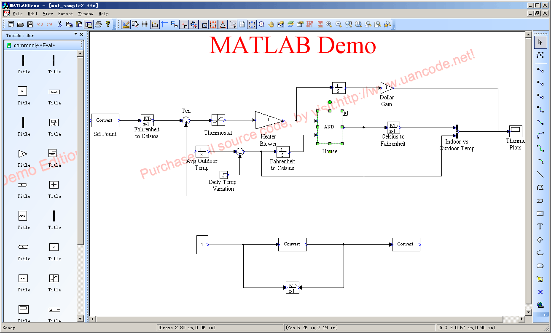The image size is (551, 333).
Task: Select the ellipse shape tool in right toolbar
Action: (x=540, y=266)
